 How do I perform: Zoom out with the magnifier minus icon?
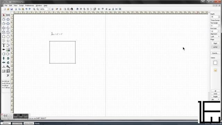point(38,9)
